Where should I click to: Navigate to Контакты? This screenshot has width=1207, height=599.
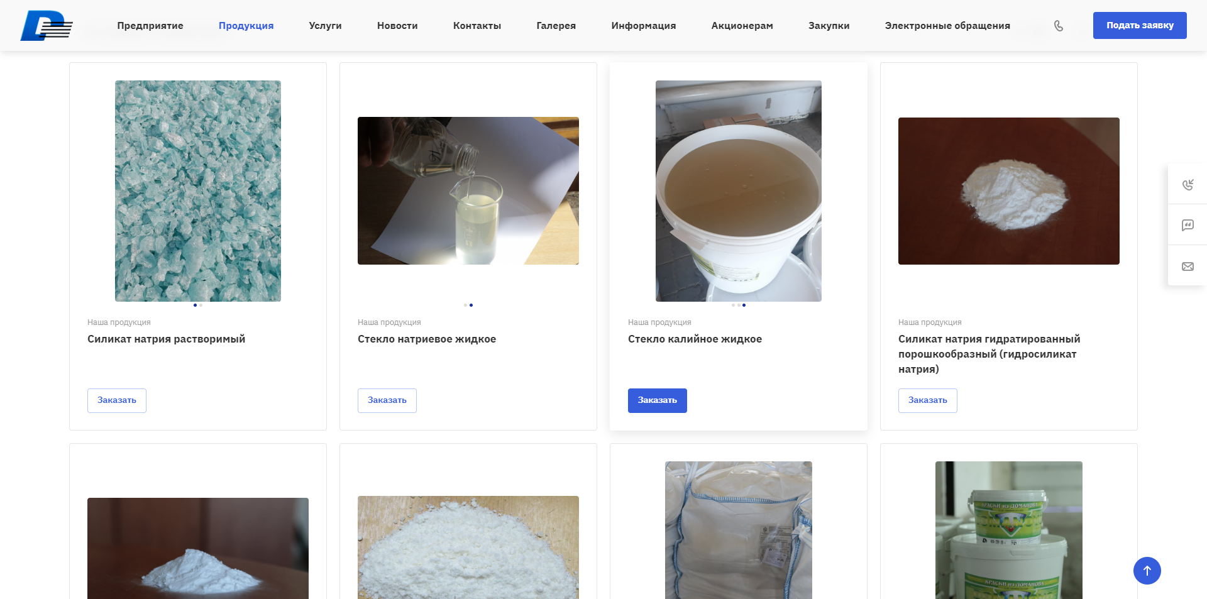click(477, 26)
